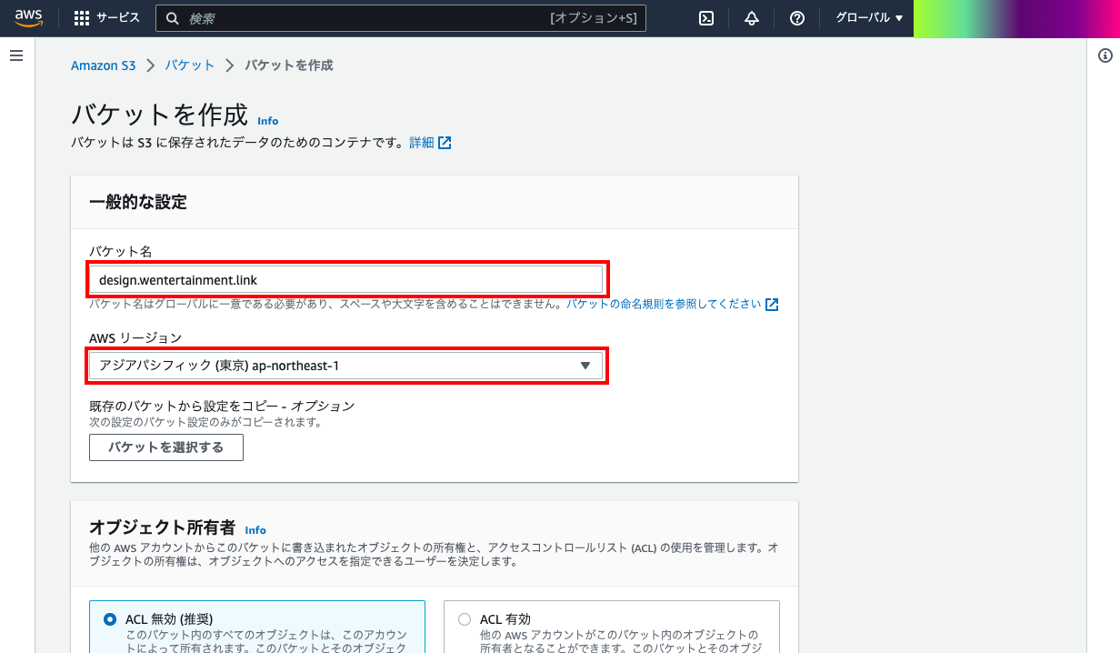Click the AWS logo home icon

(29, 18)
